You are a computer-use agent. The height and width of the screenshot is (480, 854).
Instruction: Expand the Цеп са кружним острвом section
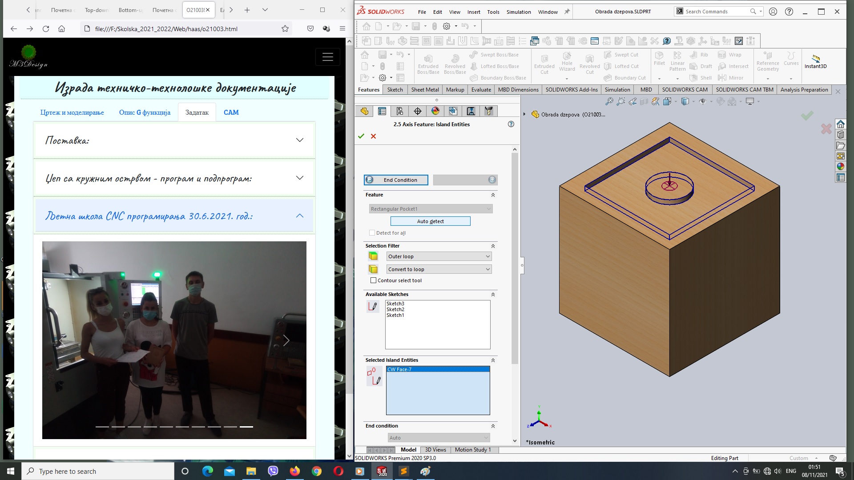(174, 178)
